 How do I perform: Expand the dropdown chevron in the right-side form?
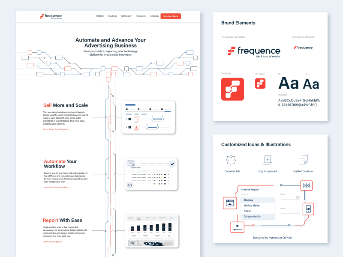pos(298,212)
